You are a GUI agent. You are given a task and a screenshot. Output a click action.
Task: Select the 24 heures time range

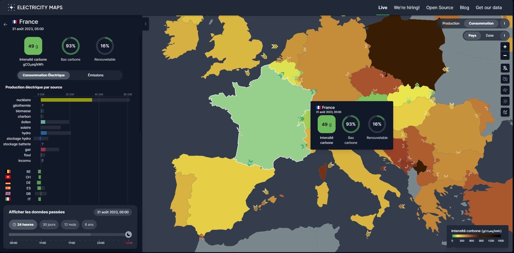pyautogui.click(x=23, y=225)
